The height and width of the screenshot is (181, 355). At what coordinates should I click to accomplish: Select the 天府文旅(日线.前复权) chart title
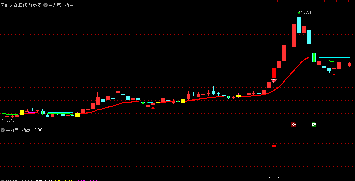tap(21, 5)
